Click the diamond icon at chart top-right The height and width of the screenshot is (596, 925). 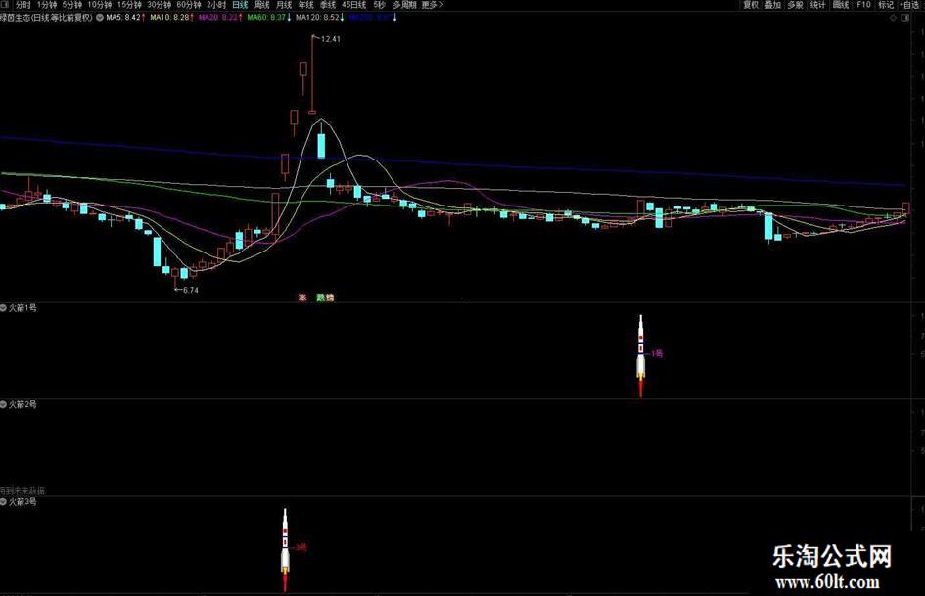pos(893,18)
